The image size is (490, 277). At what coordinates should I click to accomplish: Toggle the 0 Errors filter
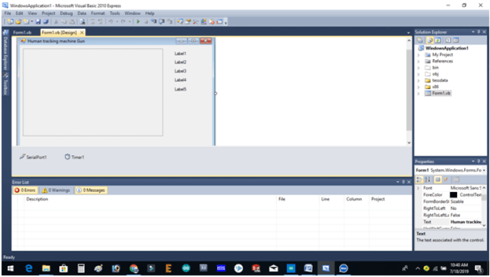(24, 190)
